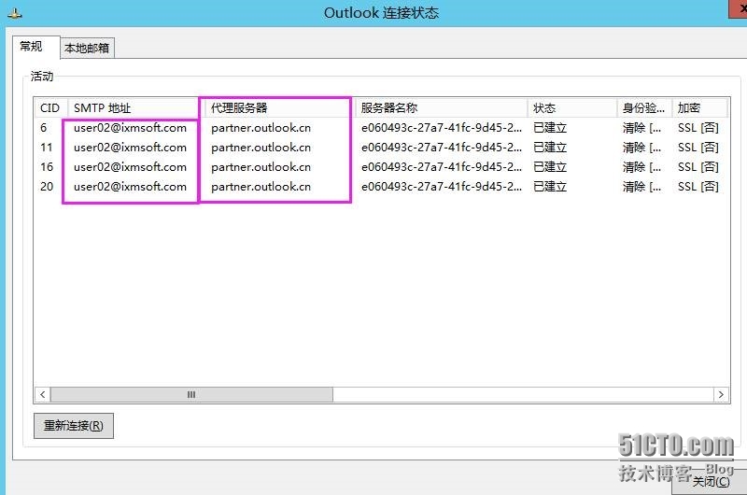Screen dimensions: 747x495
Task: Select the row with CID 6
Action: tap(381, 128)
